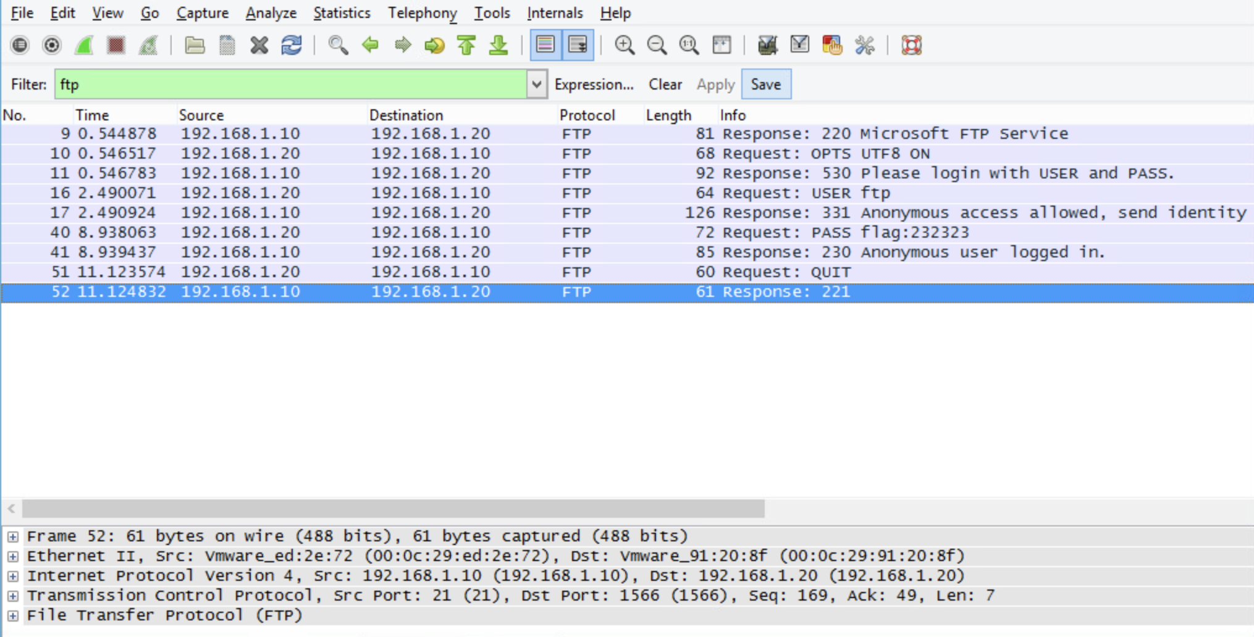Zoom in on packet text
The height and width of the screenshot is (637, 1254).
click(x=625, y=45)
